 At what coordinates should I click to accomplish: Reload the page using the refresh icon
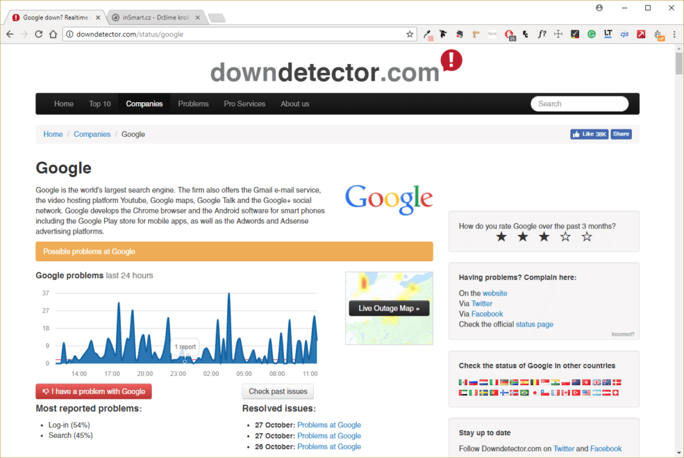tap(39, 34)
